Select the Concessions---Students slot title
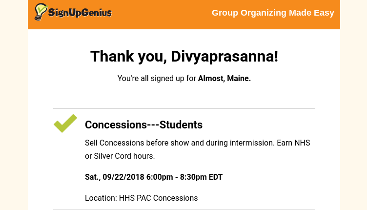 (143, 125)
